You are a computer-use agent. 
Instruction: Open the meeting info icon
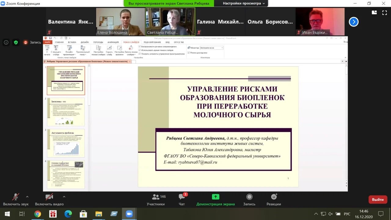pos(6,42)
